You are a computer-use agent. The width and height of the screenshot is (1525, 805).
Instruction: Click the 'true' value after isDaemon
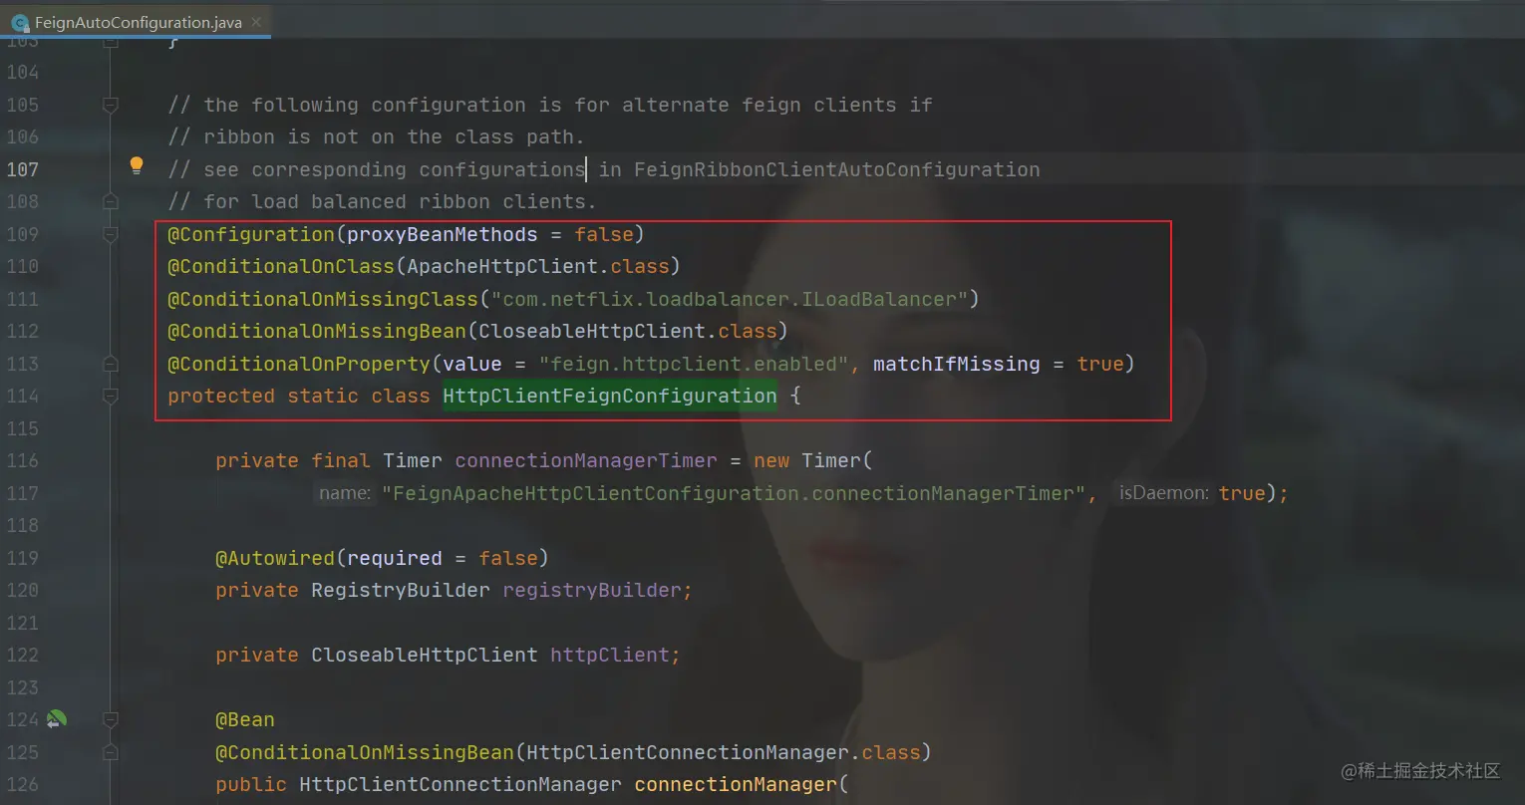(1242, 493)
